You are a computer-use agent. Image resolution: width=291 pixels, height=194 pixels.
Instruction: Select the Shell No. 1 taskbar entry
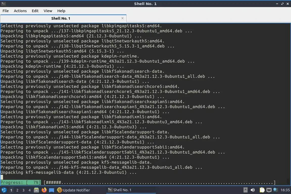point(131,190)
